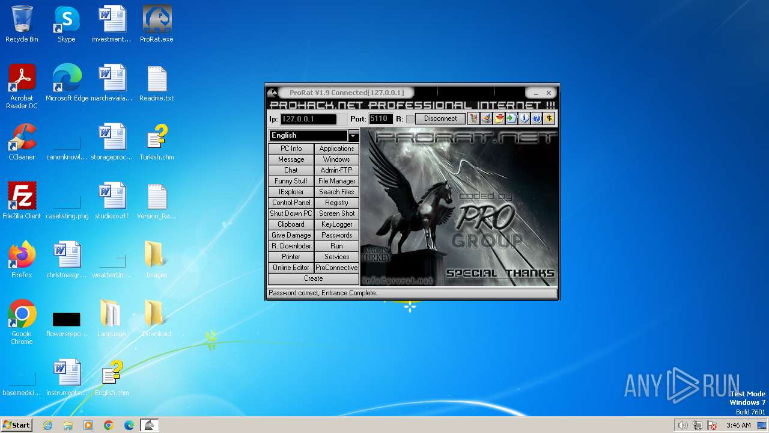769x433 pixels.
Task: Select the FileZilla Client desktop icon
Action: tap(22, 201)
